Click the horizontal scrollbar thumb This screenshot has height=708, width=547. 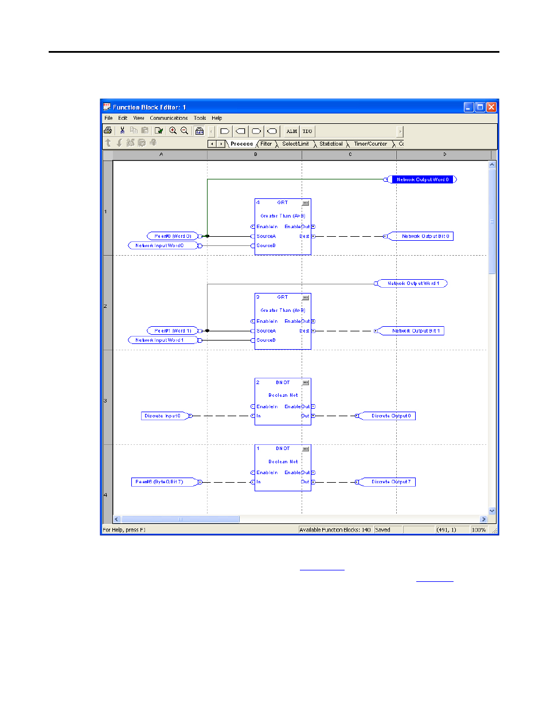[x=180, y=519]
